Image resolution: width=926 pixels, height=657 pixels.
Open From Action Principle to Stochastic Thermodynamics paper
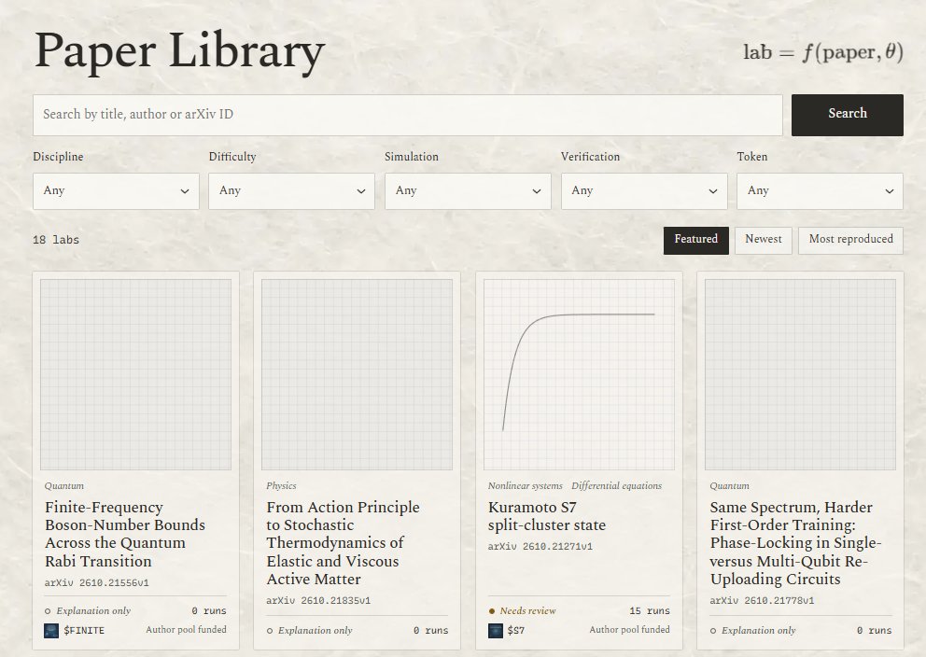[344, 543]
